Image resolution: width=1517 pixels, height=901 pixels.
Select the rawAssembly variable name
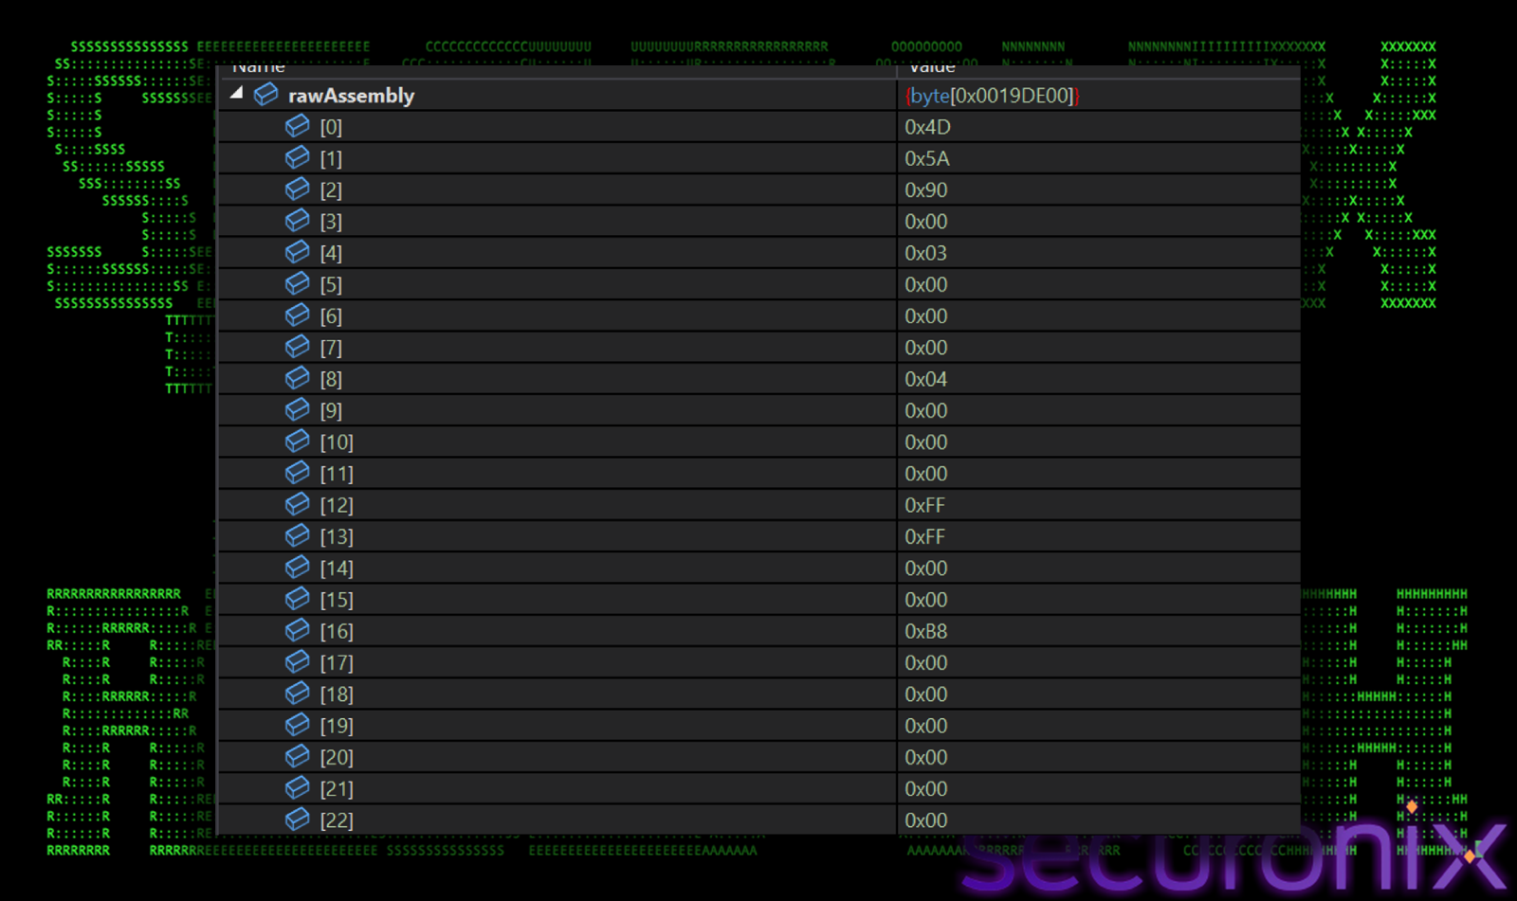[351, 96]
